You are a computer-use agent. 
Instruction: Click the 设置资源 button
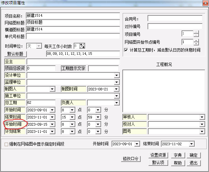158,155
